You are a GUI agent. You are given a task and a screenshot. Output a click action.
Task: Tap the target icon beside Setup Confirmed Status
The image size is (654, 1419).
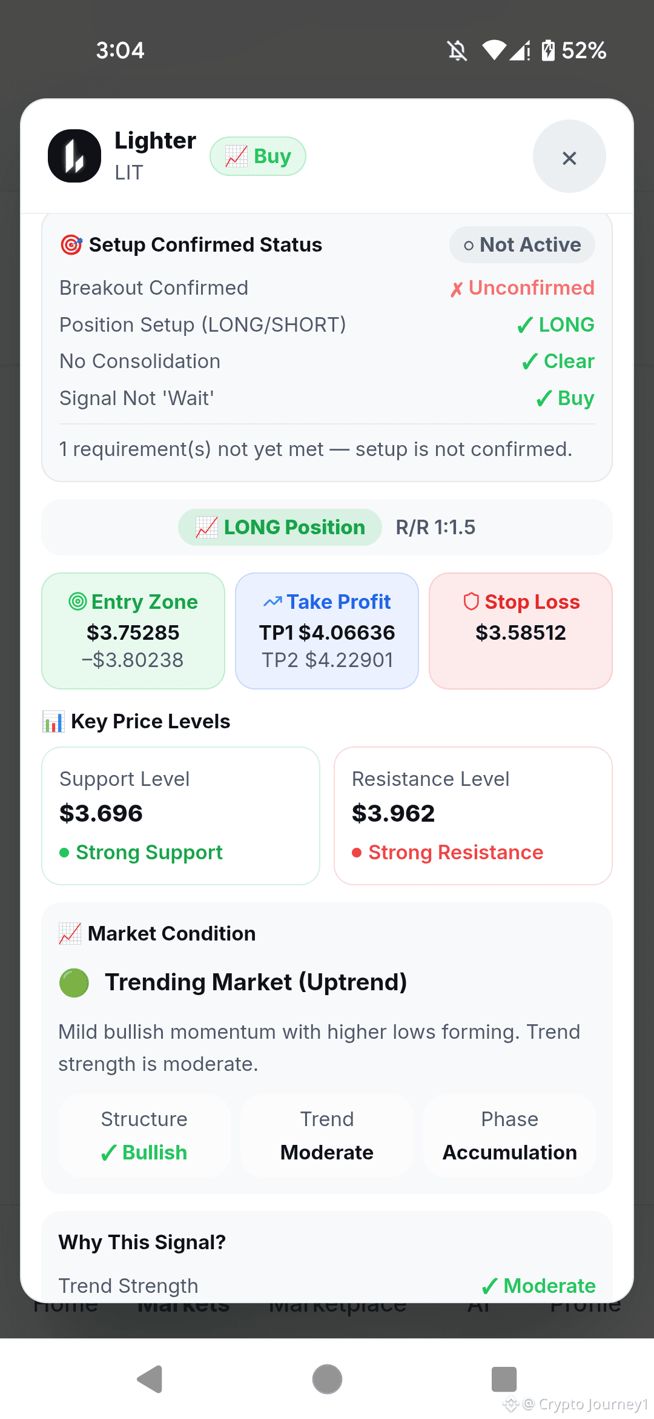click(x=71, y=245)
